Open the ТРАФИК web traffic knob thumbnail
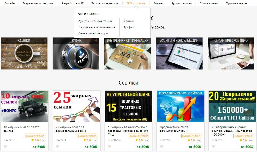 pos(76,53)
